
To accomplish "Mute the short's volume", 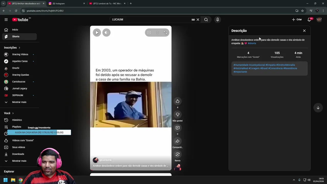I will (x=107, y=32).
